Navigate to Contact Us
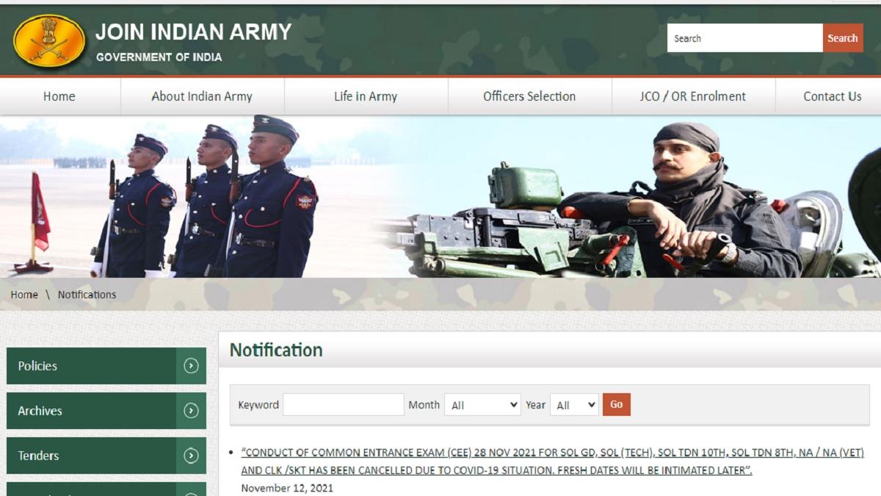Viewport: 881px width, 496px height. (x=832, y=96)
